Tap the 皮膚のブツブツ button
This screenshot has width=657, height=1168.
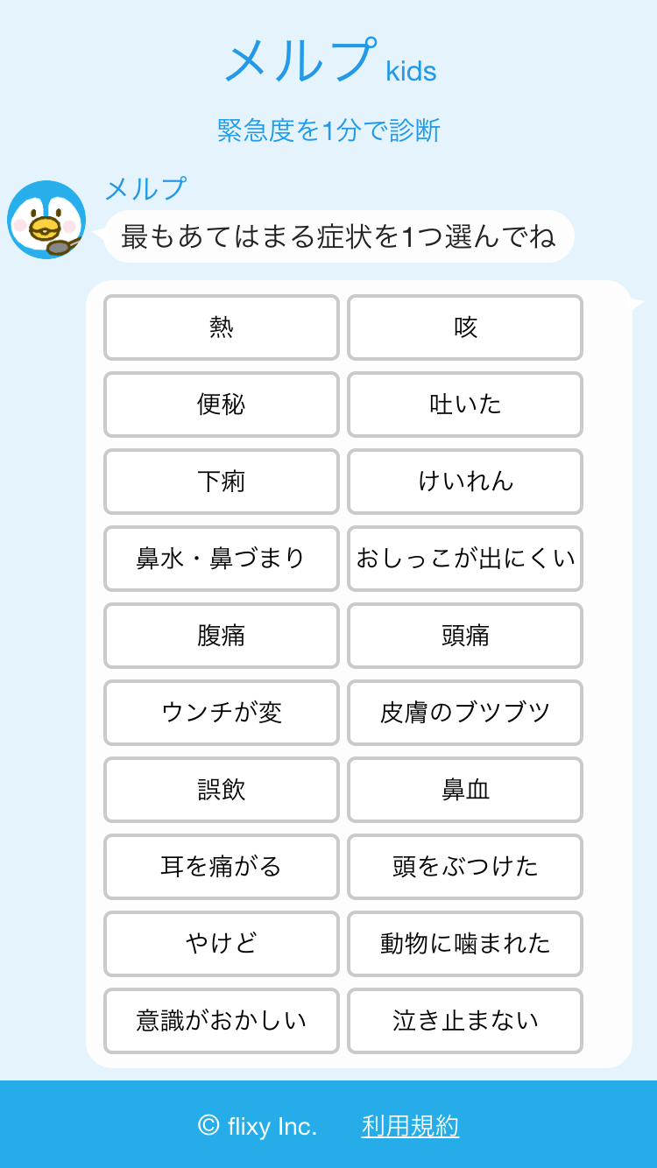pyautogui.click(x=465, y=713)
